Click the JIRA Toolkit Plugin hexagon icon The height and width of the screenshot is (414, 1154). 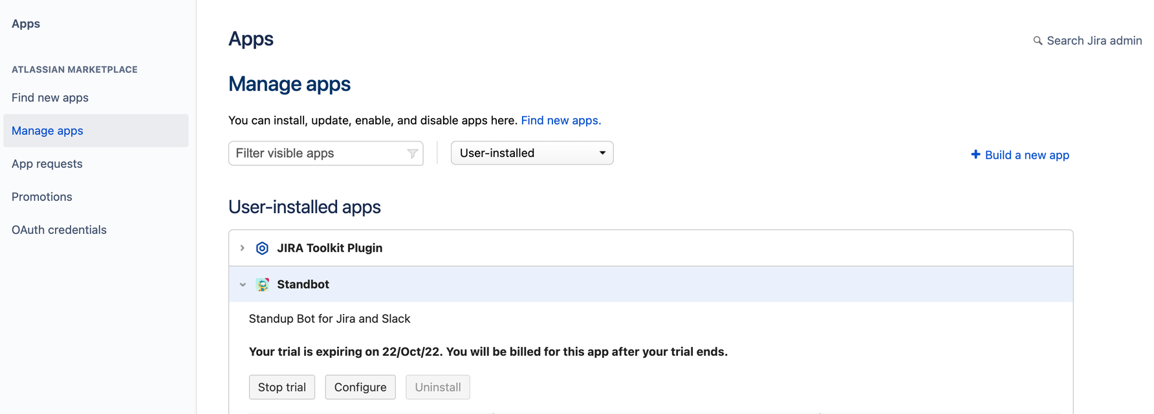[262, 248]
